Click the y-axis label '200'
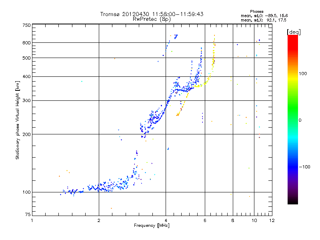This screenshot has height=240, width=320. 26,134
